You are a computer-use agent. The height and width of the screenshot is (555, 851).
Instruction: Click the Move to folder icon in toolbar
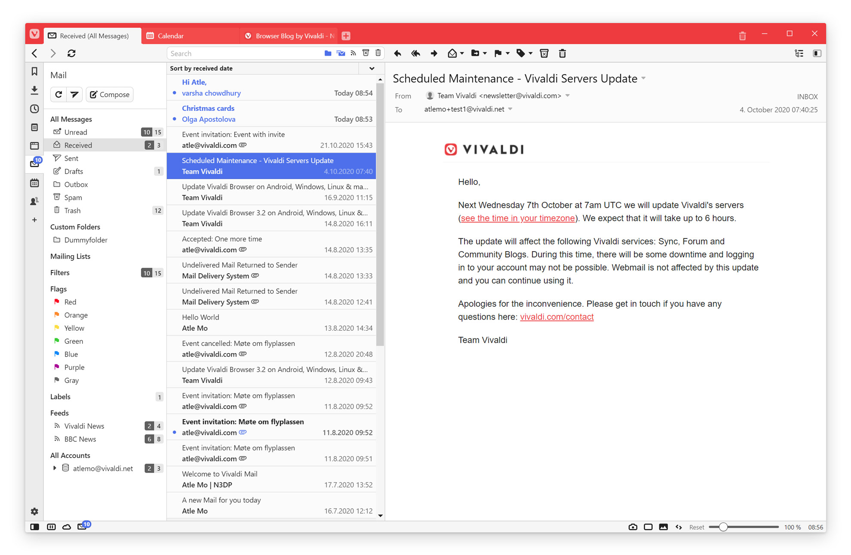coord(475,53)
